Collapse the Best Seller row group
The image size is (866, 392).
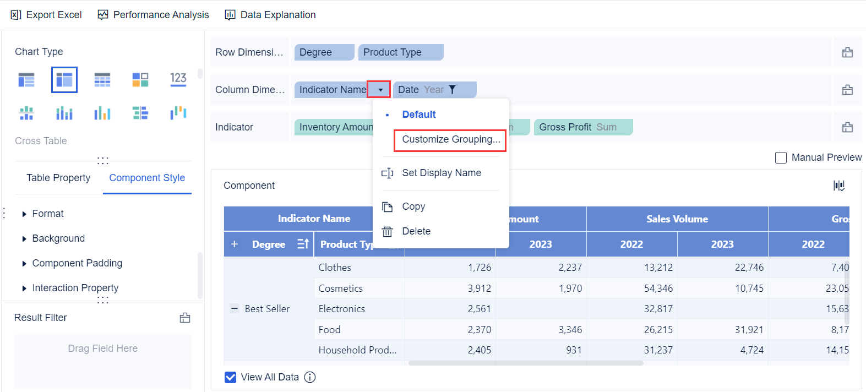[x=235, y=309]
